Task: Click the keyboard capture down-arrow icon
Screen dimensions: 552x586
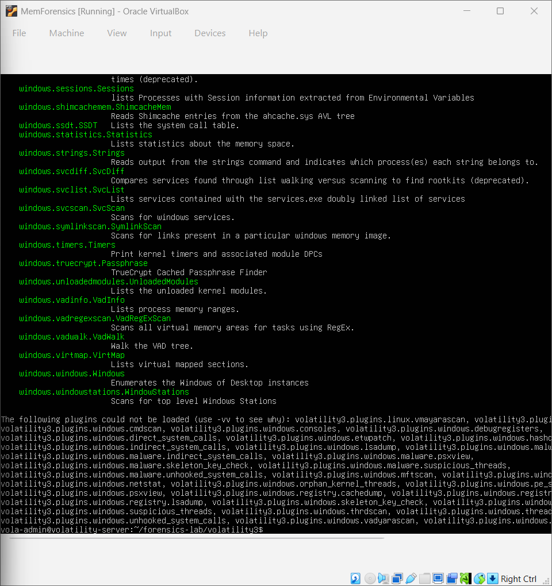Action: 493,578
